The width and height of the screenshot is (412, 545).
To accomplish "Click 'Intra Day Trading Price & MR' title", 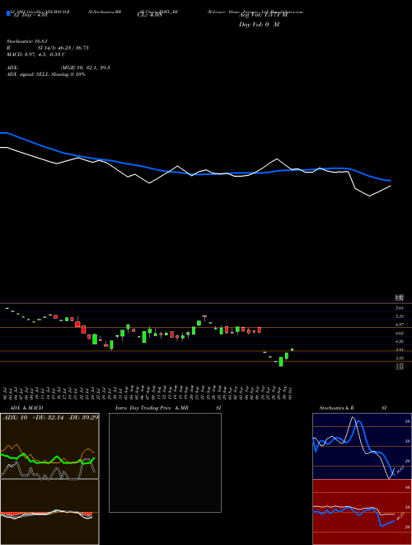I will pos(152,408).
